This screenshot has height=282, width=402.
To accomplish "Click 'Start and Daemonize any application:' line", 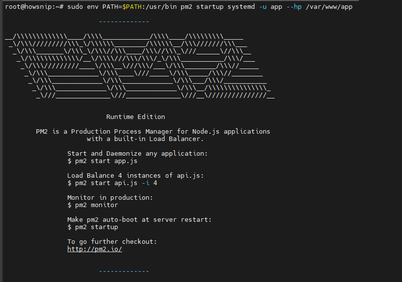I will click(x=137, y=153).
